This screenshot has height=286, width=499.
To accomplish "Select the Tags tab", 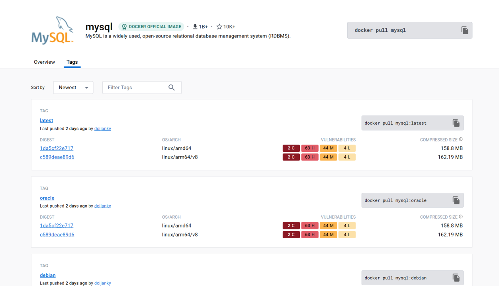I will [72, 62].
